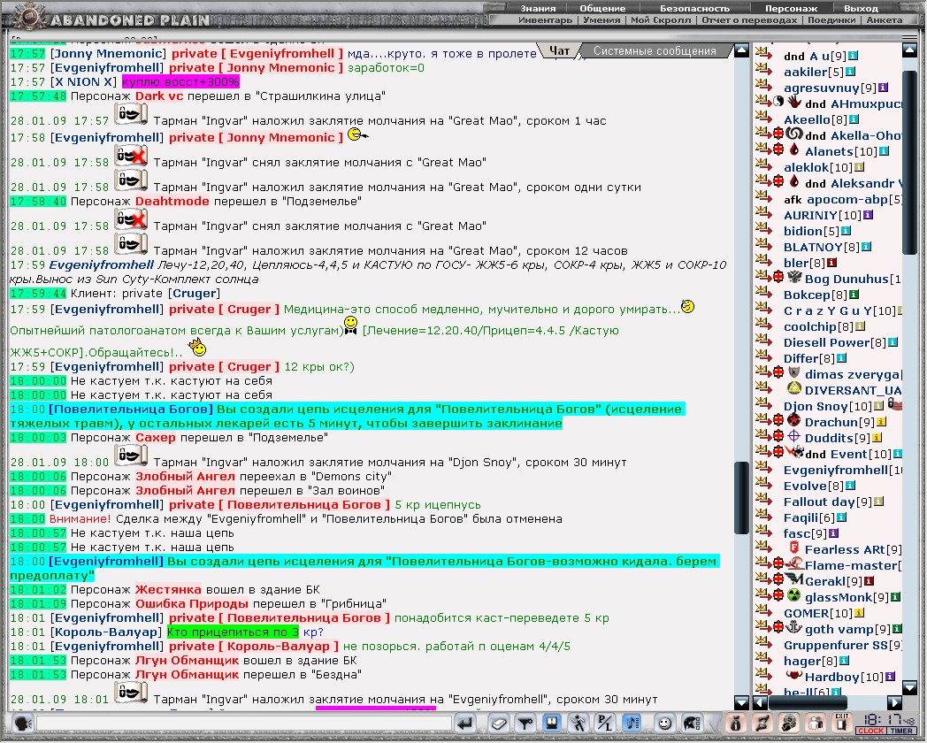927x743 pixels.
Task: Open the character info 'i' figure icon
Action: [736, 723]
